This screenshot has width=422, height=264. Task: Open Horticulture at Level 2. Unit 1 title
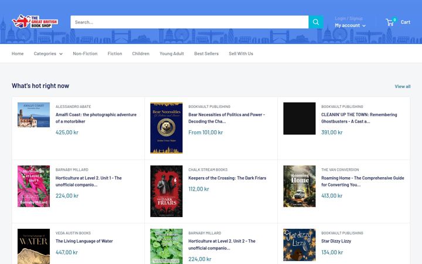tap(89, 181)
